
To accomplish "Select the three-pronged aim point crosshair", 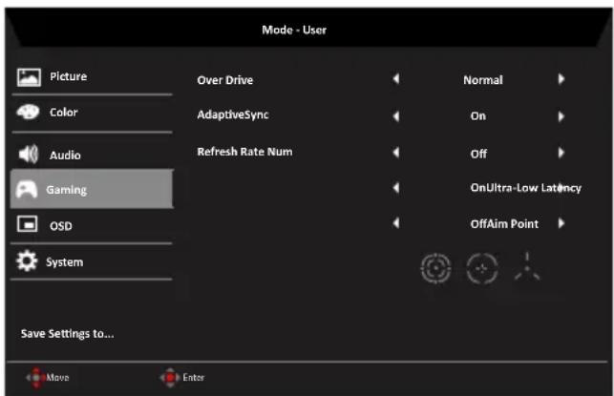I will [527, 267].
